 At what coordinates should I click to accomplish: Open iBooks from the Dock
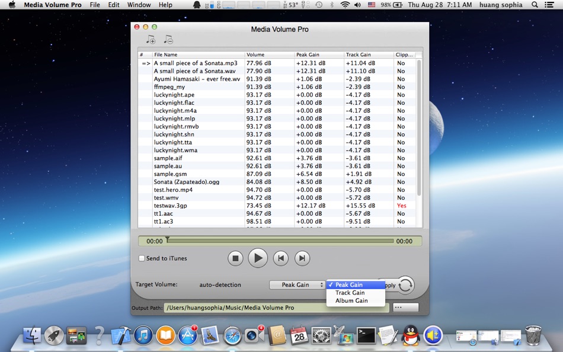point(165,335)
